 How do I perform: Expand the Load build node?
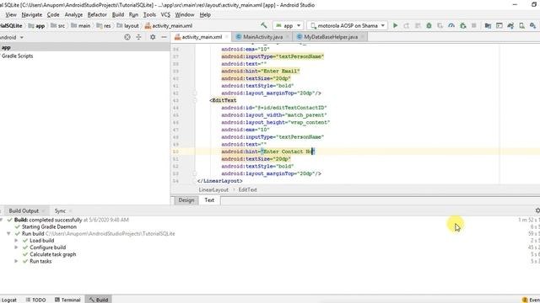point(16,241)
